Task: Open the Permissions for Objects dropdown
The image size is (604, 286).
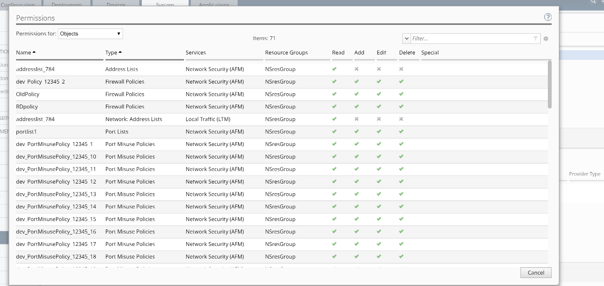Action: pos(90,34)
